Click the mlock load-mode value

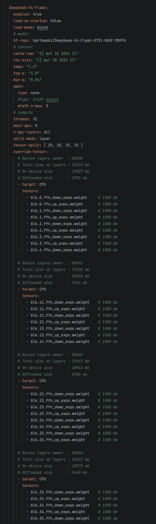(42, 27)
